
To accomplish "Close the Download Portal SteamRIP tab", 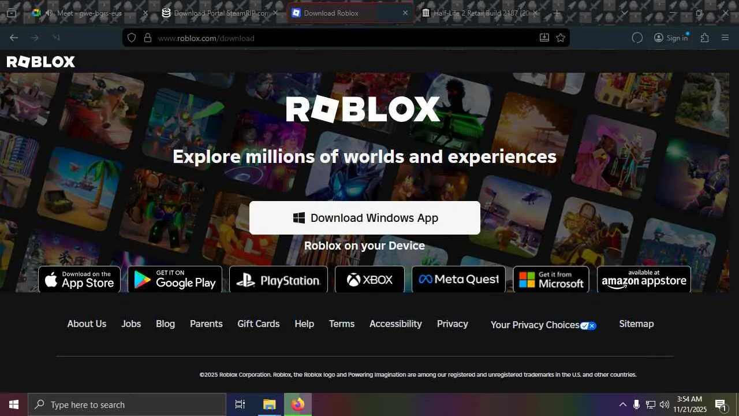I will click(275, 13).
